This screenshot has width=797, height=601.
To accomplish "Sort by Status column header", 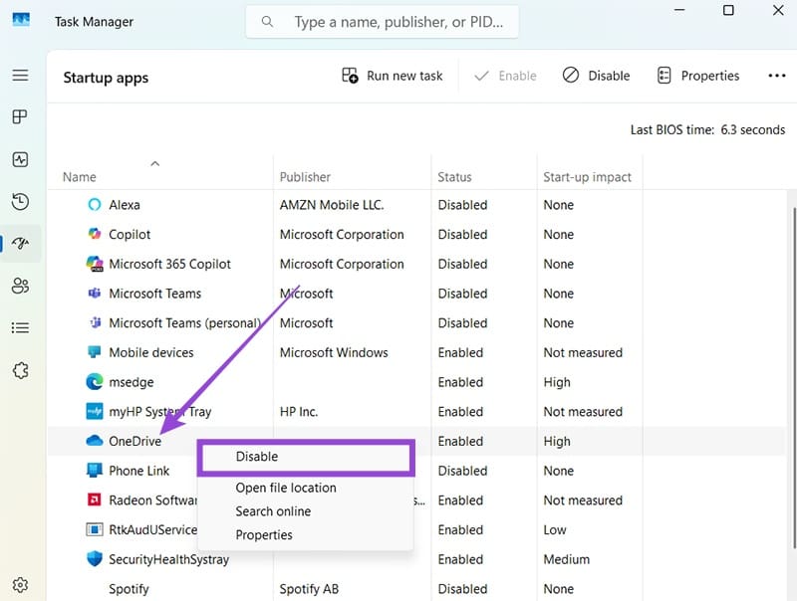I will (454, 177).
